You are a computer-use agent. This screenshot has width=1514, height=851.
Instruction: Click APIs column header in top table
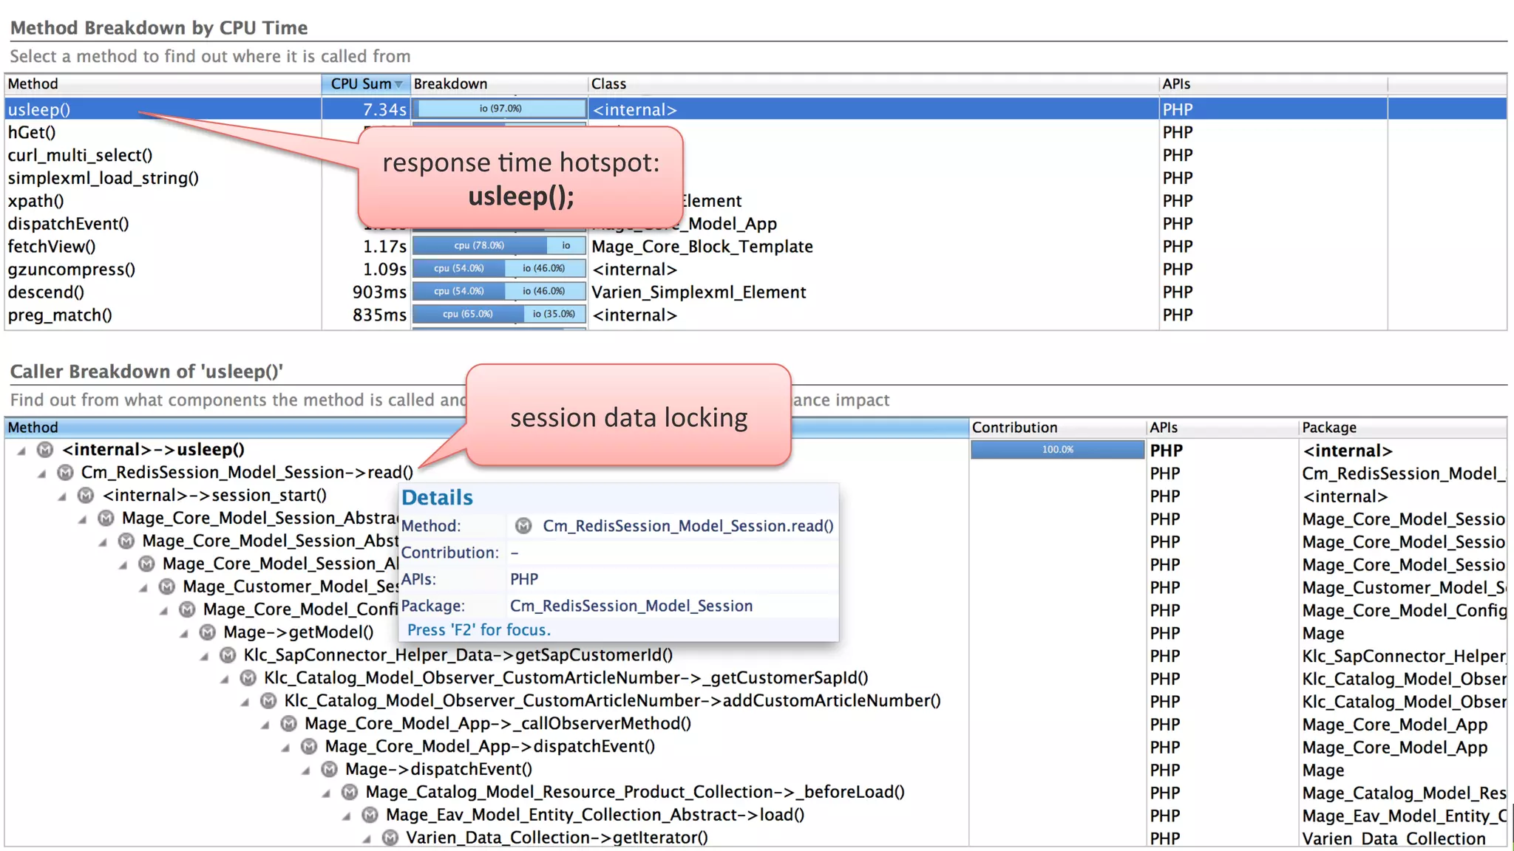[x=1273, y=84]
